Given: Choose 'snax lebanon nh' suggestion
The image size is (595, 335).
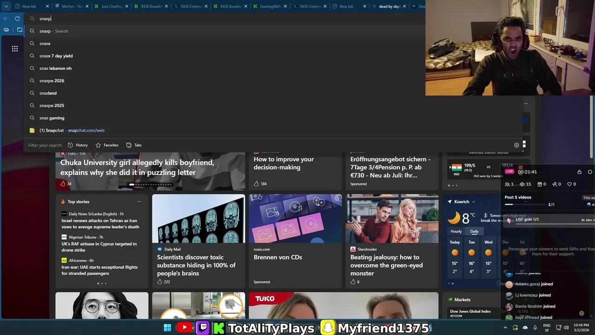Looking at the screenshot, I should coord(225,68).
